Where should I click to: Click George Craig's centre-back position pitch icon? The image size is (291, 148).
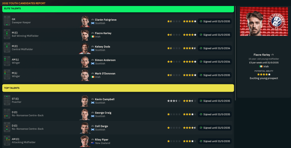[x=7, y=114]
